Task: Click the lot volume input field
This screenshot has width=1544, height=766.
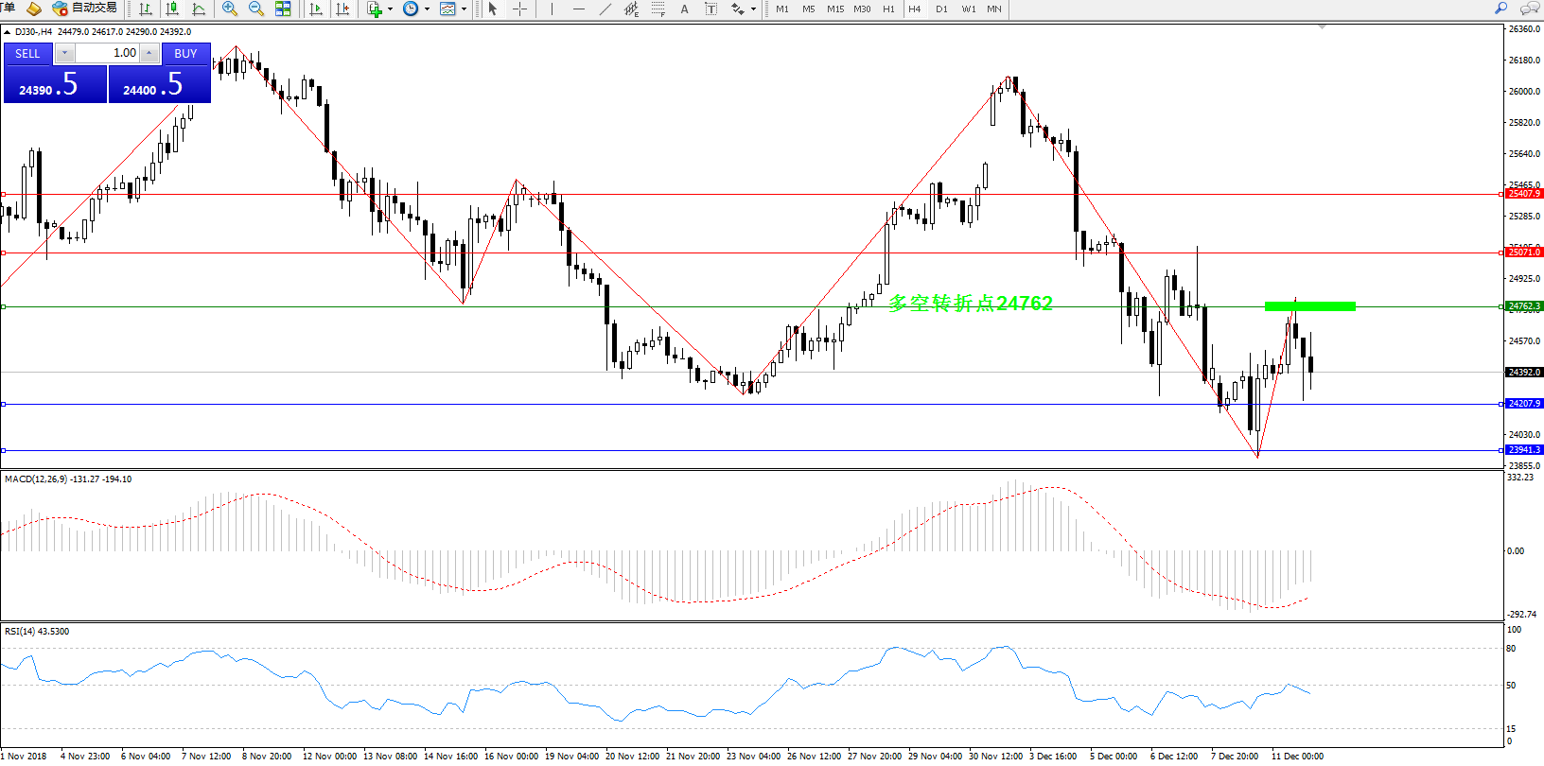Action: click(x=108, y=53)
